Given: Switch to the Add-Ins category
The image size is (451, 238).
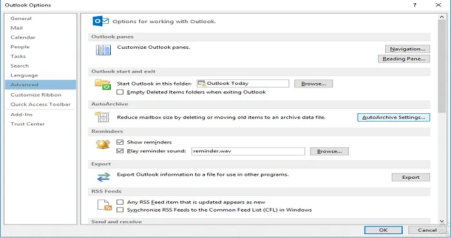Looking at the screenshot, I should click(x=41, y=114).
